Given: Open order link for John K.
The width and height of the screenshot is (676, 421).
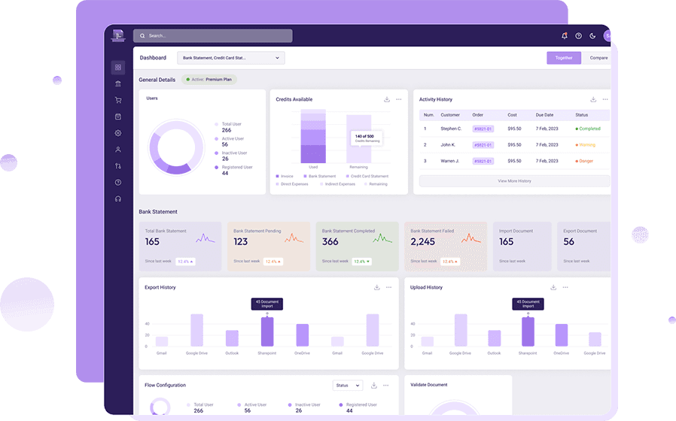Looking at the screenshot, I should (x=483, y=145).
